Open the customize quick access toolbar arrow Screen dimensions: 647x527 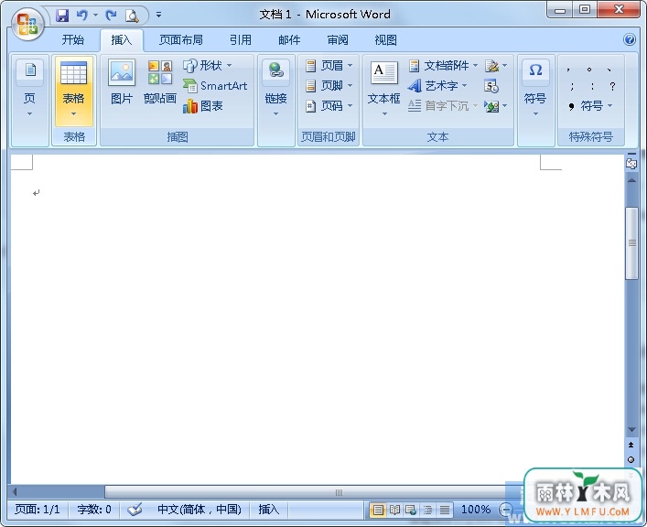pos(158,16)
